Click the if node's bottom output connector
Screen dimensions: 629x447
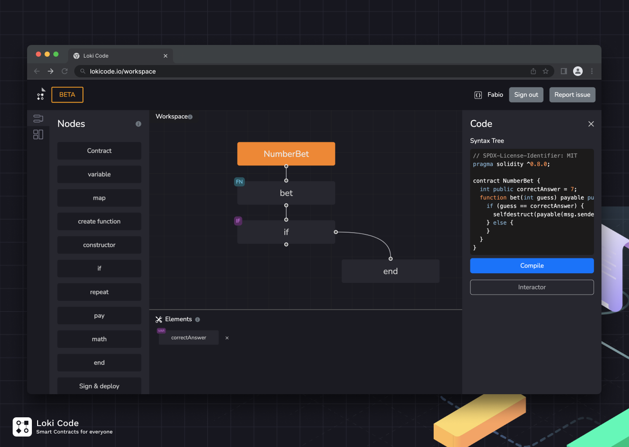(x=286, y=244)
